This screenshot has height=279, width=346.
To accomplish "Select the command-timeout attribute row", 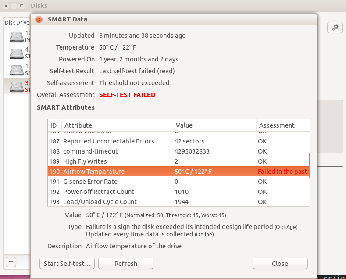I will [x=178, y=151].
